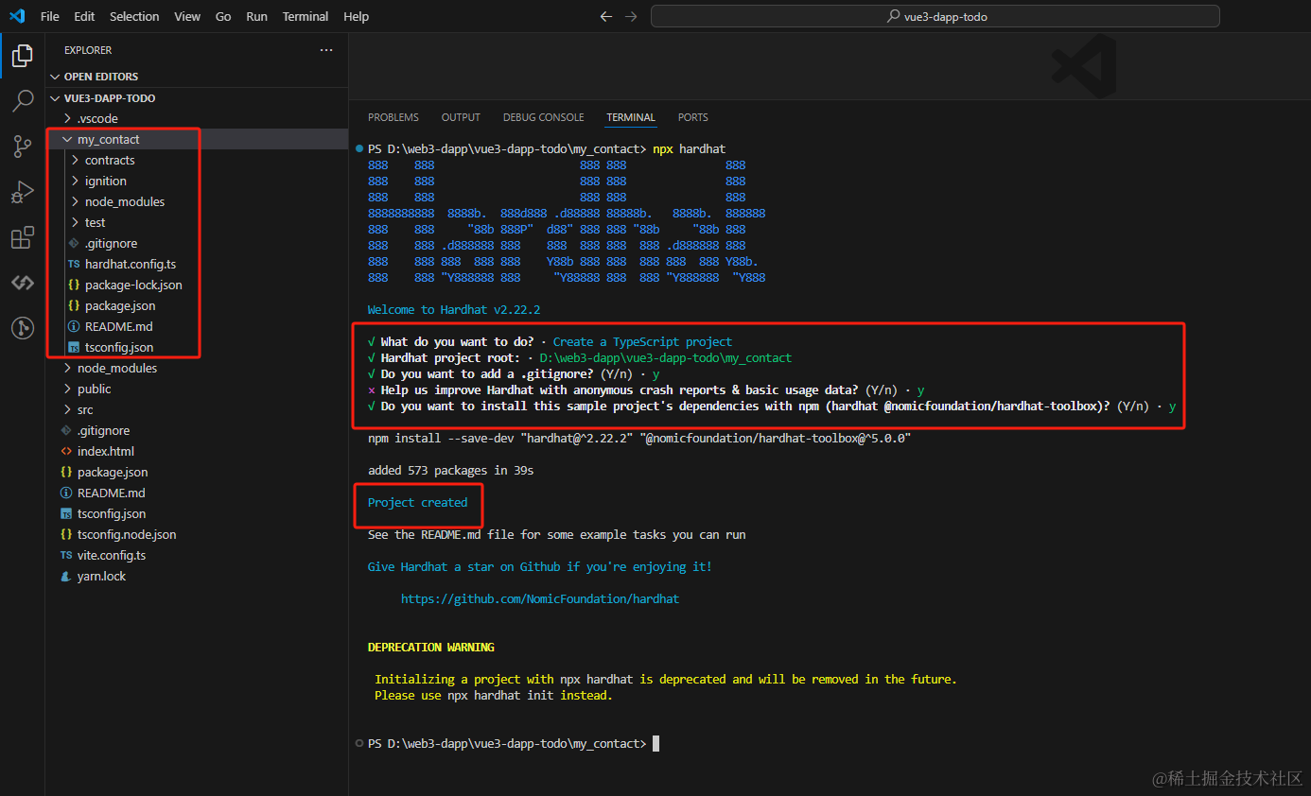
Task: Open the Extensions view
Action: tap(22, 237)
